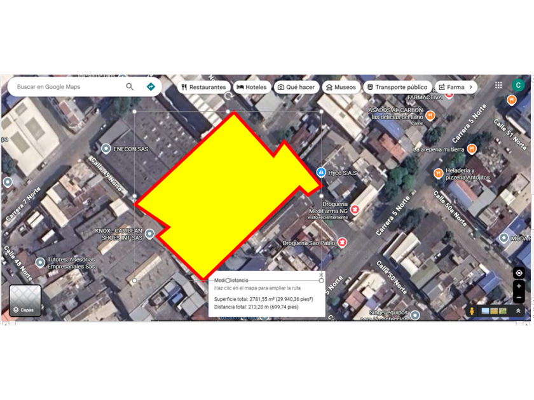Choose the Transporte público chip

tap(397, 87)
